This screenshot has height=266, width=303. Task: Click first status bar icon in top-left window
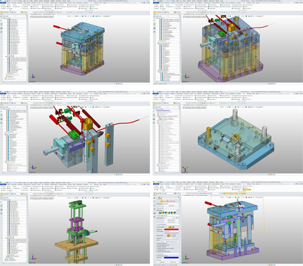pyautogui.click(x=117, y=84)
